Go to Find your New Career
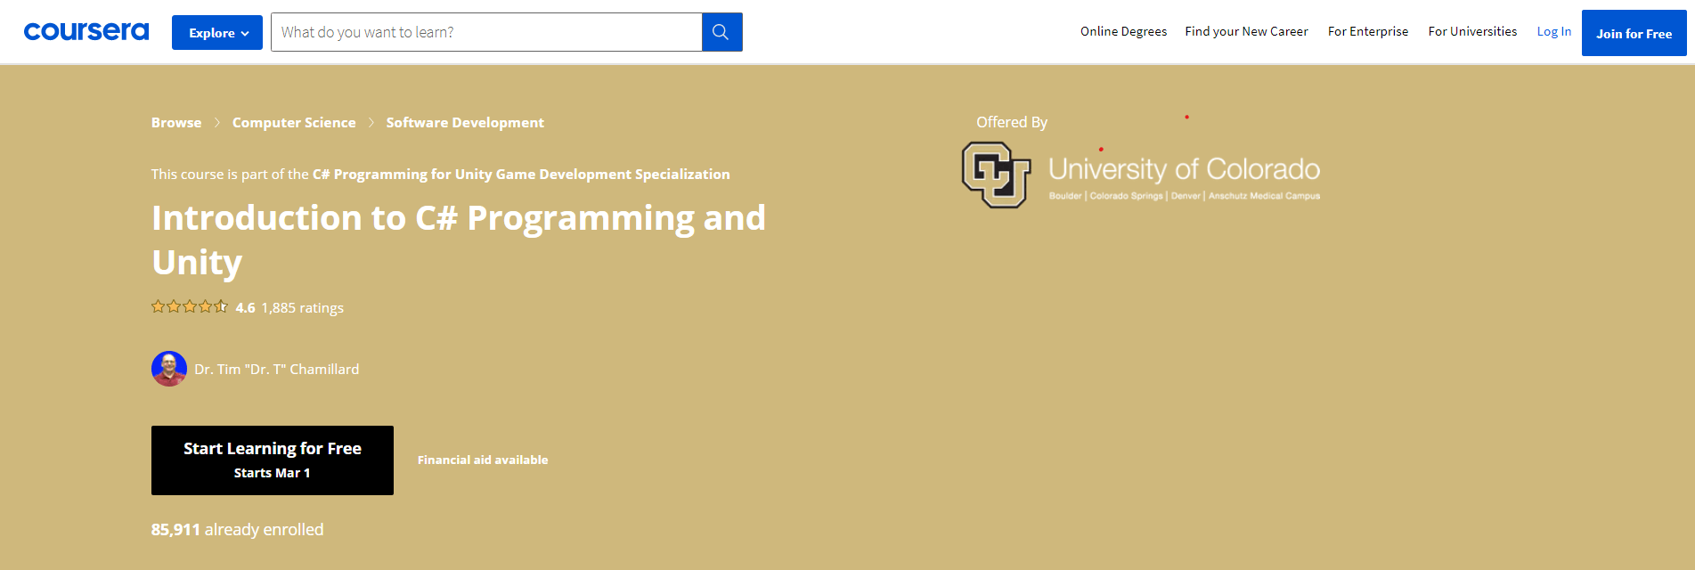The height and width of the screenshot is (570, 1695). coord(1246,31)
